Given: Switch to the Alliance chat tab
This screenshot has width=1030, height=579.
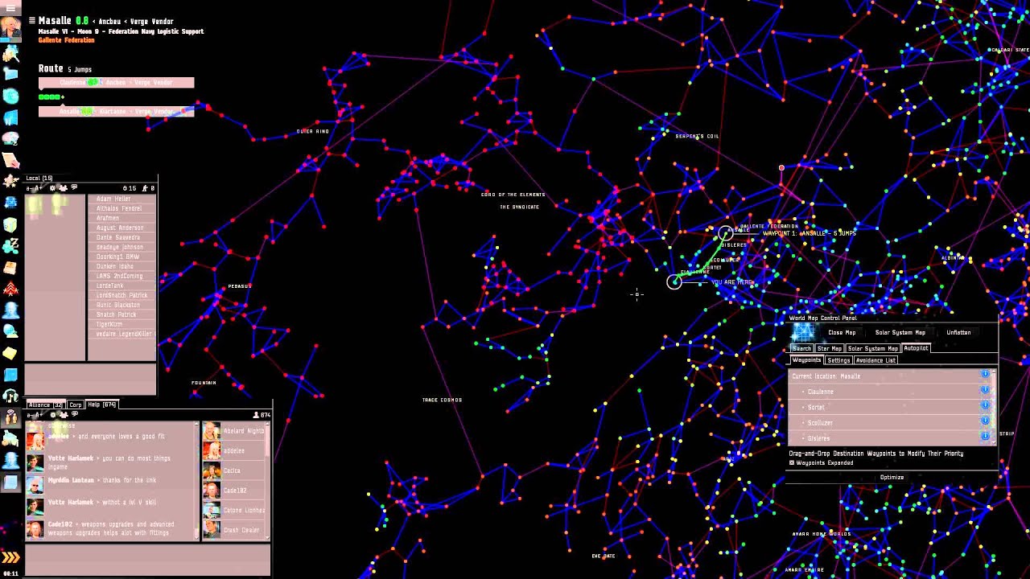Looking at the screenshot, I should click(x=46, y=404).
